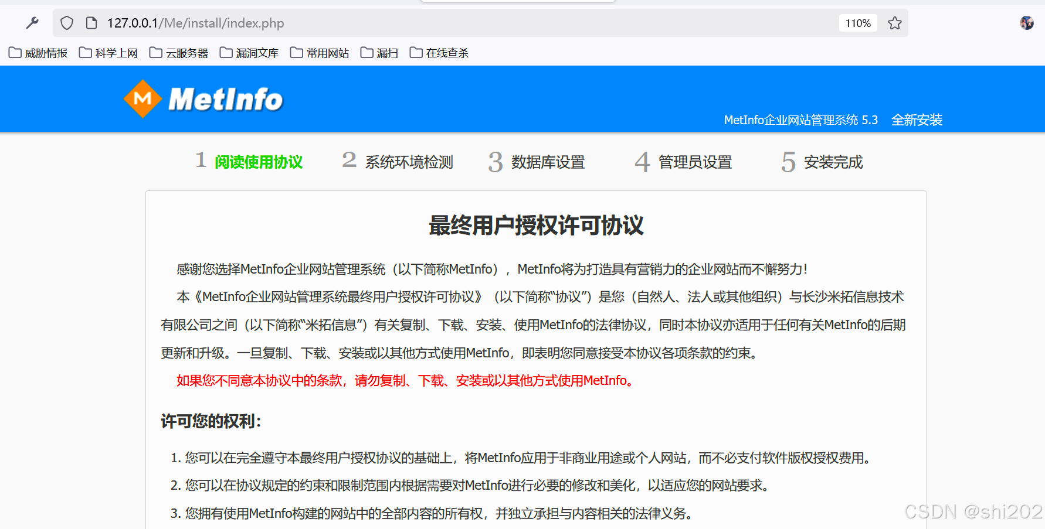Open the 科学上网 bookmark folder

click(108, 53)
